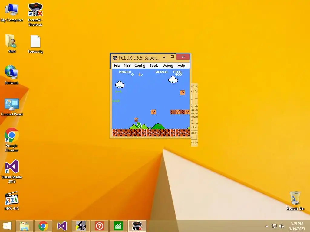Select the Recycle Bin icon
310x232 pixels.
tap(295, 201)
